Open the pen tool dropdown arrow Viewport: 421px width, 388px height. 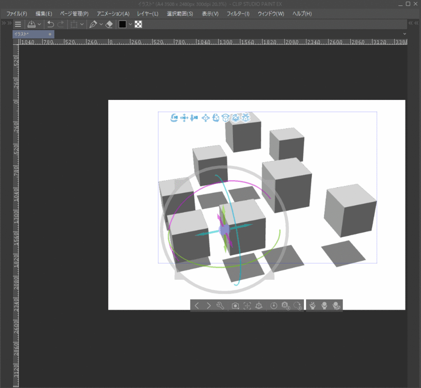coord(101,25)
